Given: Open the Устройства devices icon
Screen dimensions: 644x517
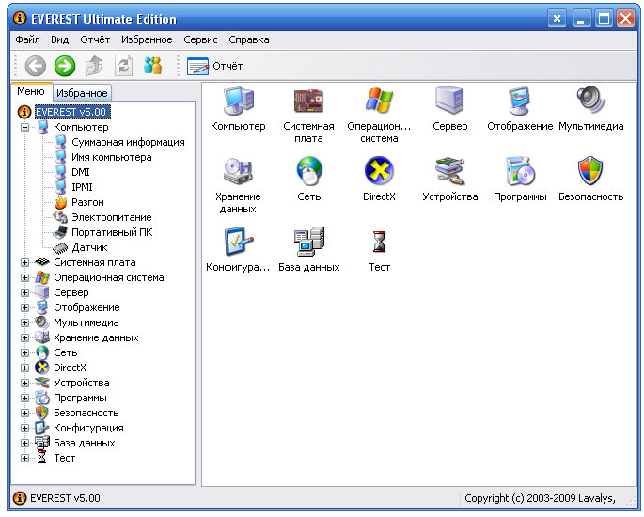Looking at the screenshot, I should click(x=449, y=171).
